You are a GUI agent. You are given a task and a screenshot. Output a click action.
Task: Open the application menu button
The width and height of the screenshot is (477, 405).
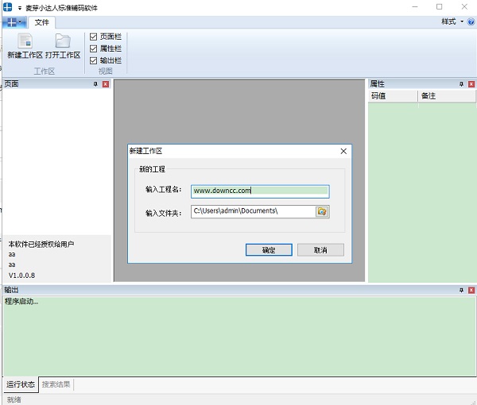[x=14, y=22]
